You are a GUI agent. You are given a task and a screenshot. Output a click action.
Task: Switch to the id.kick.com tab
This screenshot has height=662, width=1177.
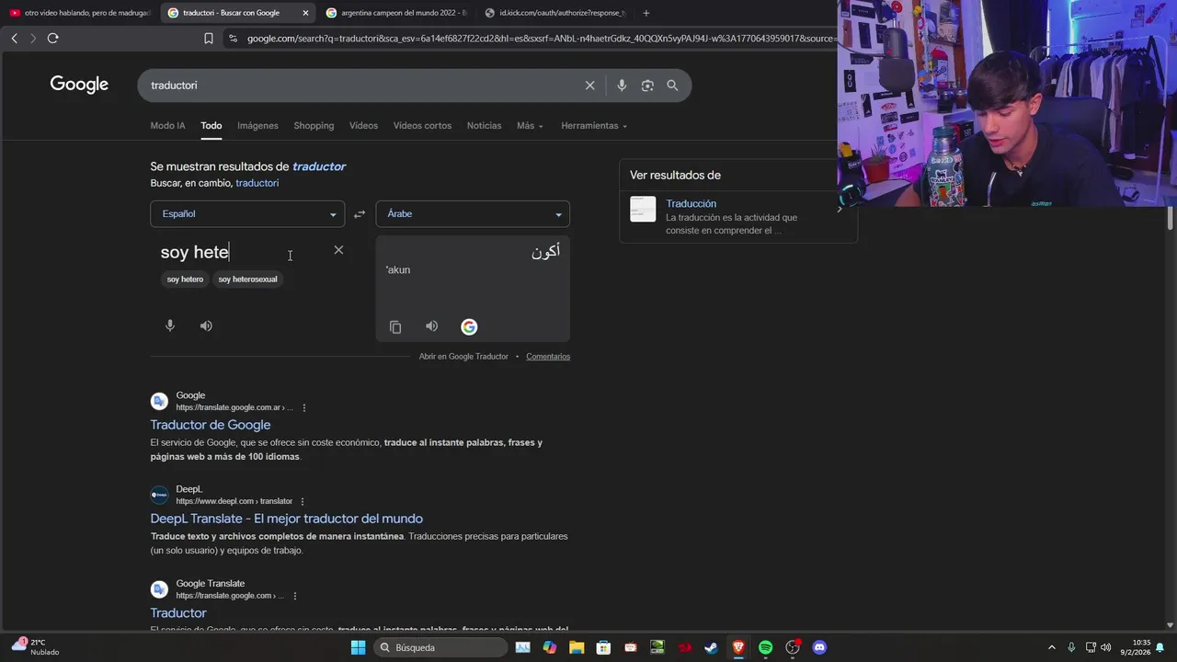click(554, 13)
